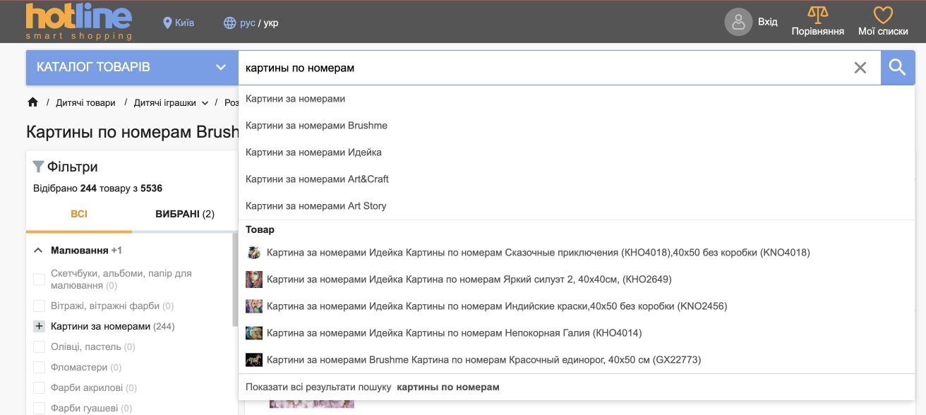926x415 pixels.
Task: Select suggestion Картини за номерами
Action: pyautogui.click(x=577, y=99)
